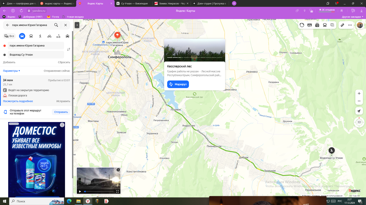Select the 'Все' all transport modes option

(x=9, y=36)
